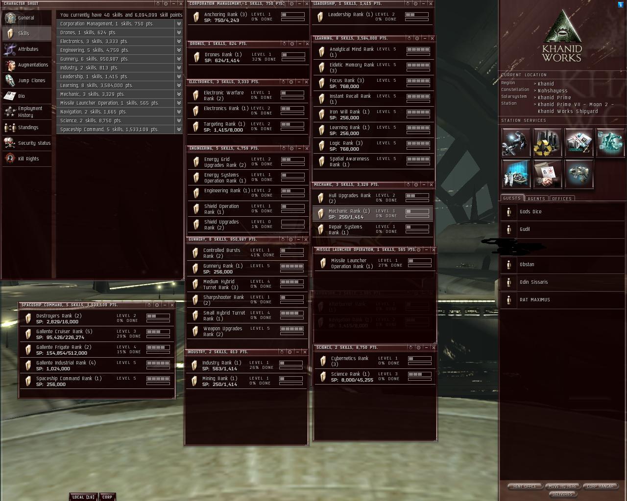Expand the Navigation skill group chevron
This screenshot has height=501, width=627.
click(179, 112)
